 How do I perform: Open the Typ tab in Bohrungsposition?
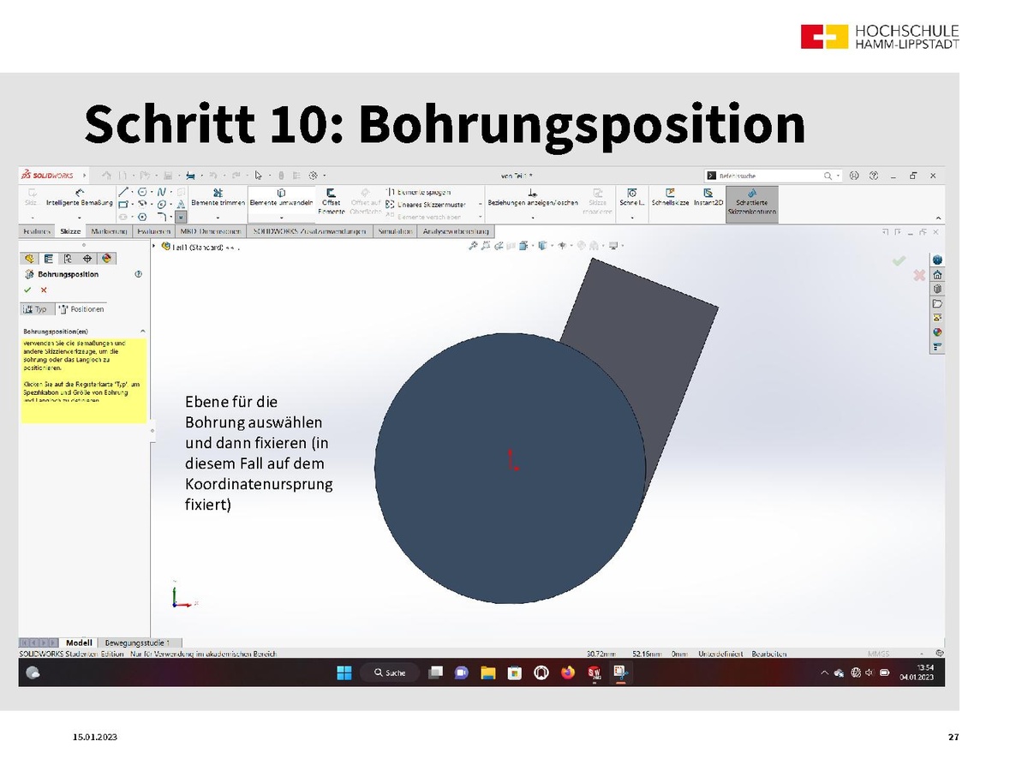(x=36, y=309)
